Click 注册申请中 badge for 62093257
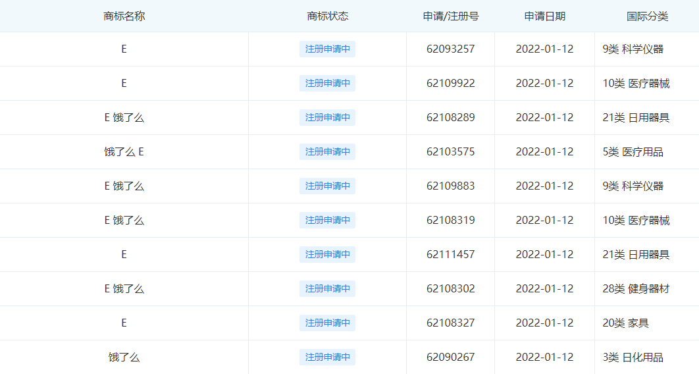 click(x=327, y=49)
